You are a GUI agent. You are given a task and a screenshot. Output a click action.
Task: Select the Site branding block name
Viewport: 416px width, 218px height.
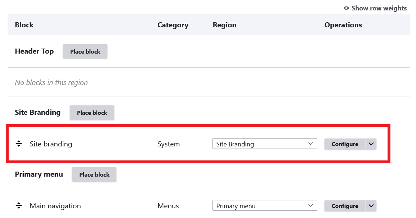pos(51,144)
